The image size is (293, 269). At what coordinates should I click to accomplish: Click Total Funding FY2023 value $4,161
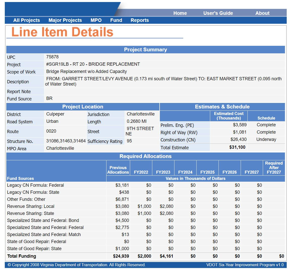coord(166,256)
